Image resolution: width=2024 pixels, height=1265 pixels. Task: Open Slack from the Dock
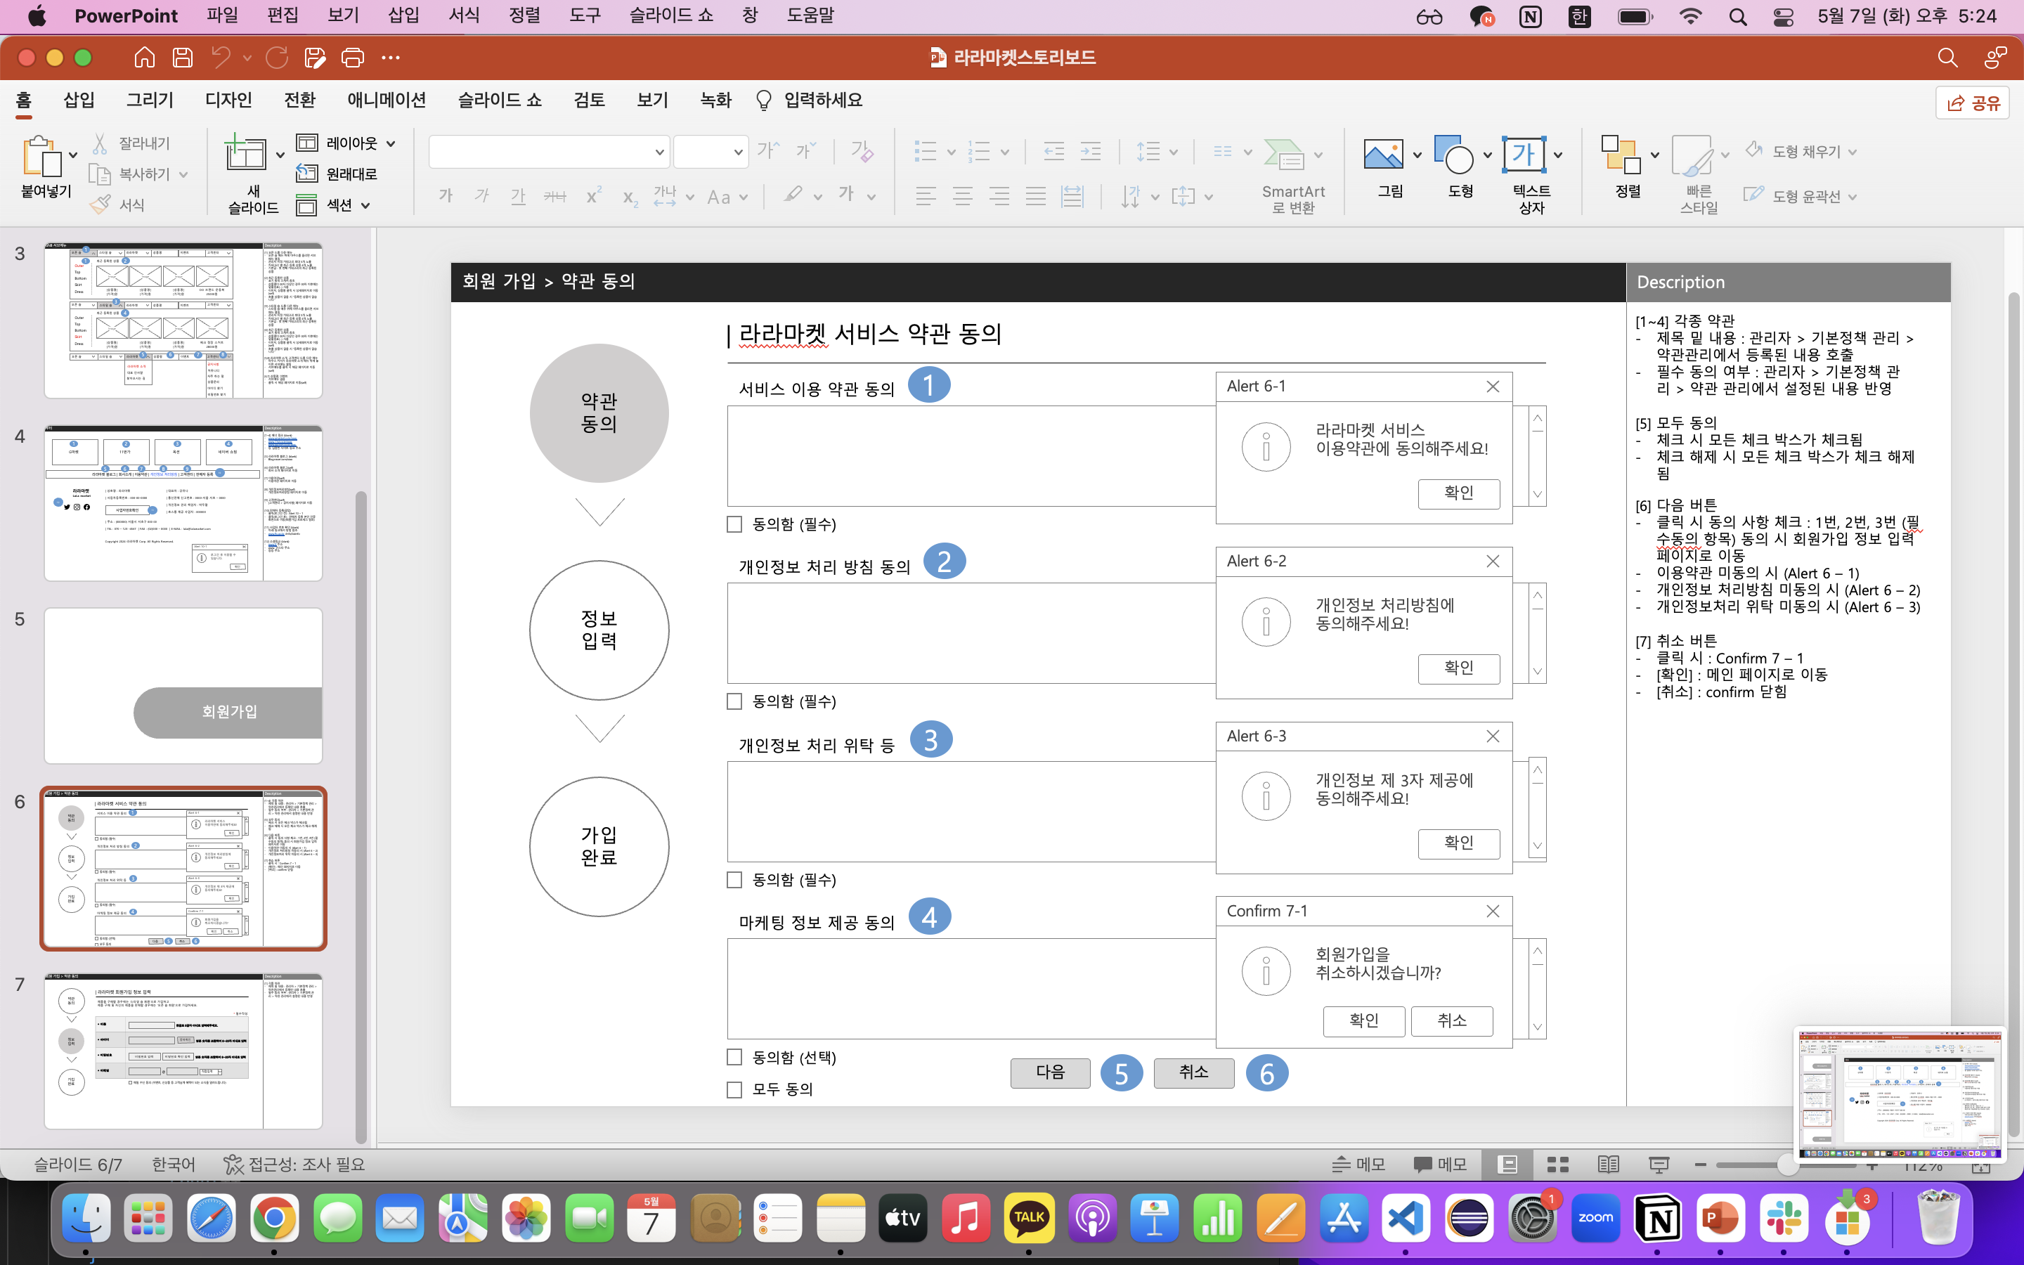click(x=1783, y=1218)
